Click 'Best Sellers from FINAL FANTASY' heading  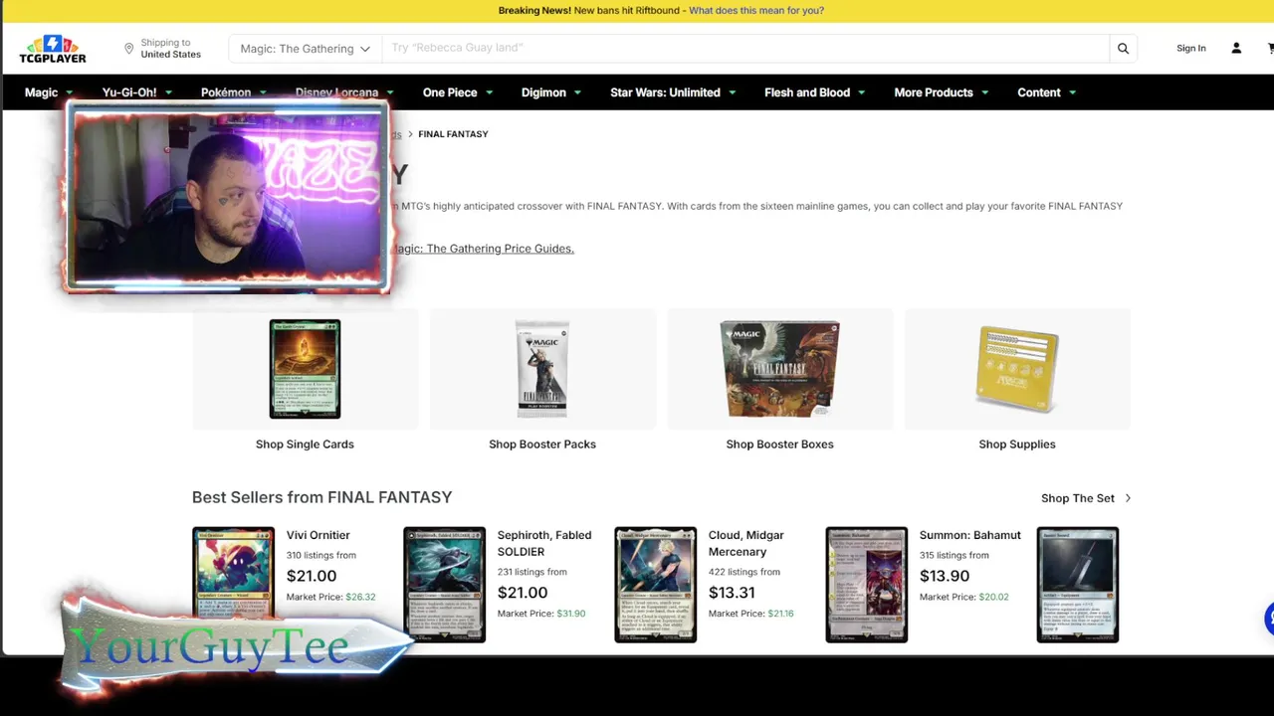point(321,497)
